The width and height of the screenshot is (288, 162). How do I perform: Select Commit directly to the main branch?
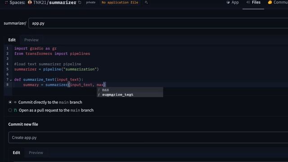[10, 102]
